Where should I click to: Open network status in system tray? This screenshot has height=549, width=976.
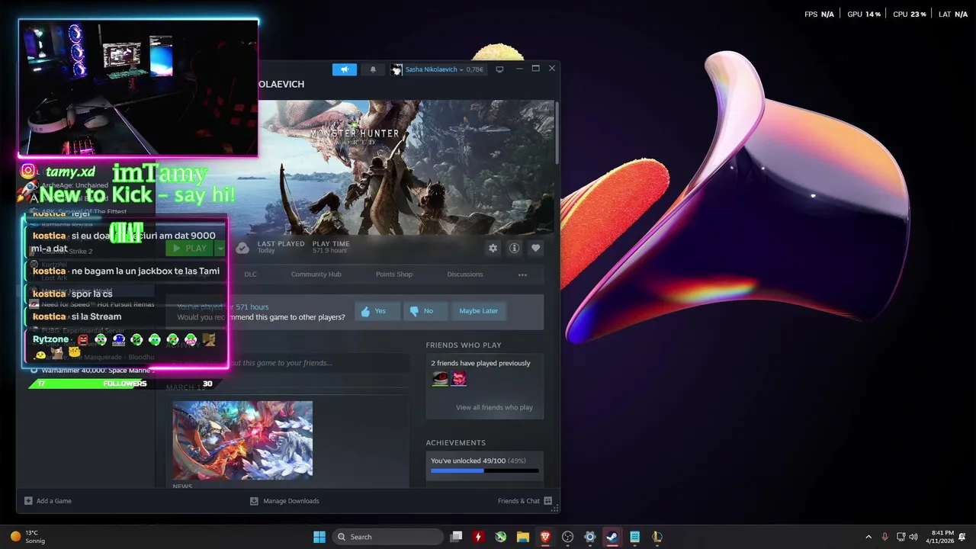(901, 537)
